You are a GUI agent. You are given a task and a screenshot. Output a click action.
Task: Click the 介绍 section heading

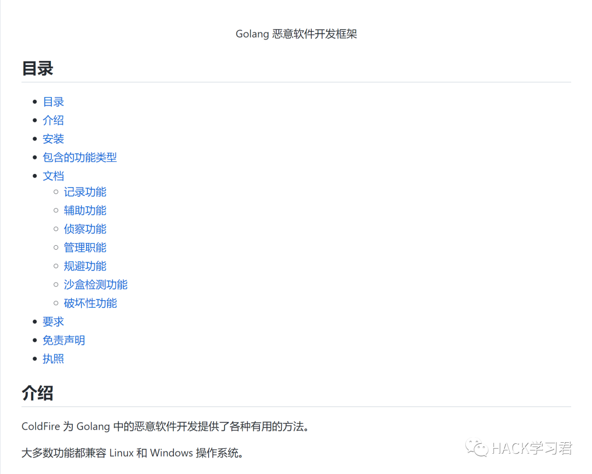[x=37, y=393]
